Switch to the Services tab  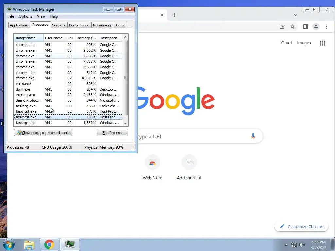point(59,25)
